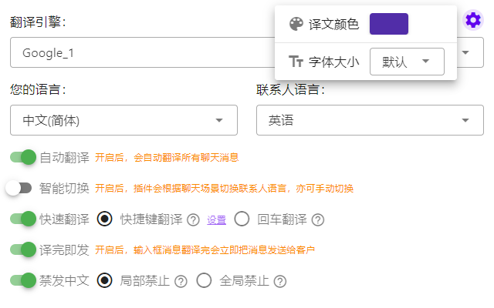Select the 回车翻译 radio button
Image resolution: width=494 pixels, height=308 pixels.
coord(242,219)
